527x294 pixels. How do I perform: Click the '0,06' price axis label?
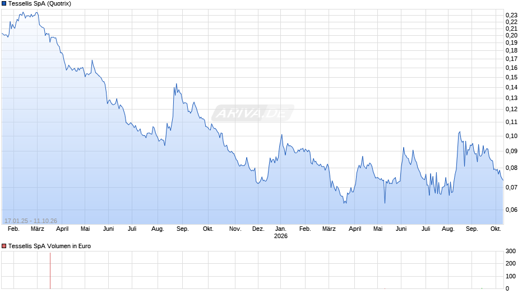click(x=511, y=210)
